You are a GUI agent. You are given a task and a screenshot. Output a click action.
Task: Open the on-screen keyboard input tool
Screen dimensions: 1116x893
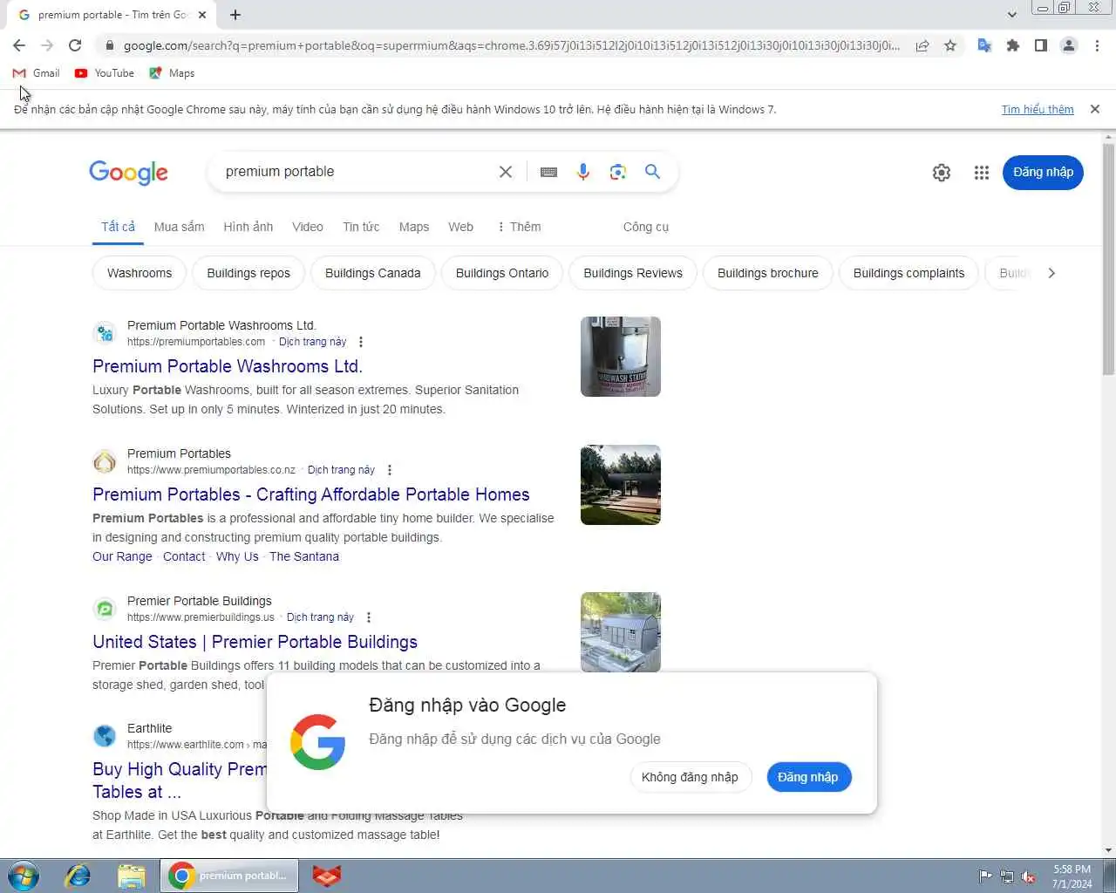(x=548, y=172)
